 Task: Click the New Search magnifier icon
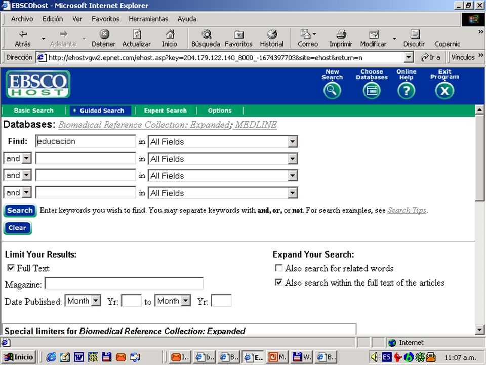click(332, 91)
